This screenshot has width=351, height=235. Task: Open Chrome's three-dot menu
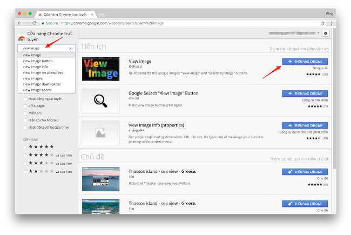tap(331, 23)
